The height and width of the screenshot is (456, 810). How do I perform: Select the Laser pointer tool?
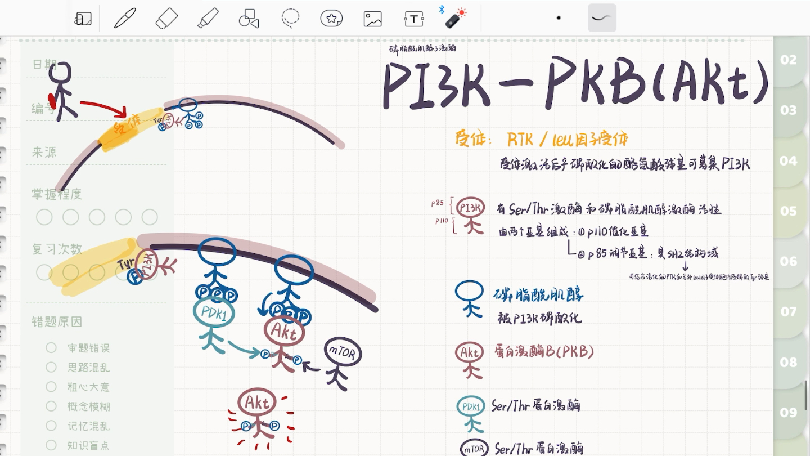(x=455, y=18)
